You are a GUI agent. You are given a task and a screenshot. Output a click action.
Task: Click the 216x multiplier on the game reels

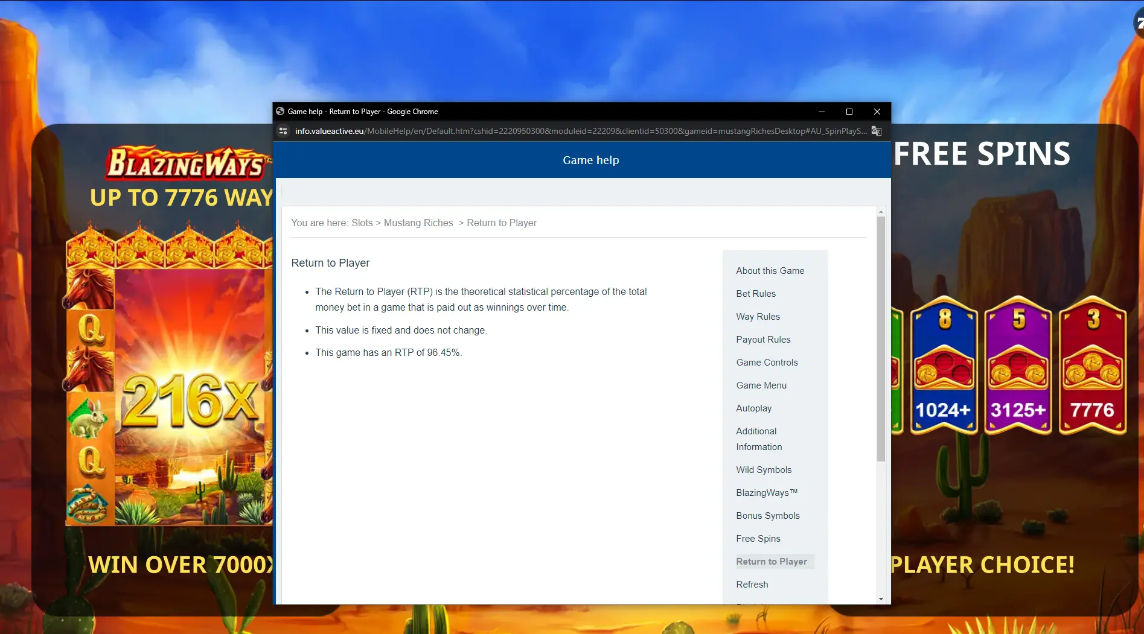click(190, 400)
